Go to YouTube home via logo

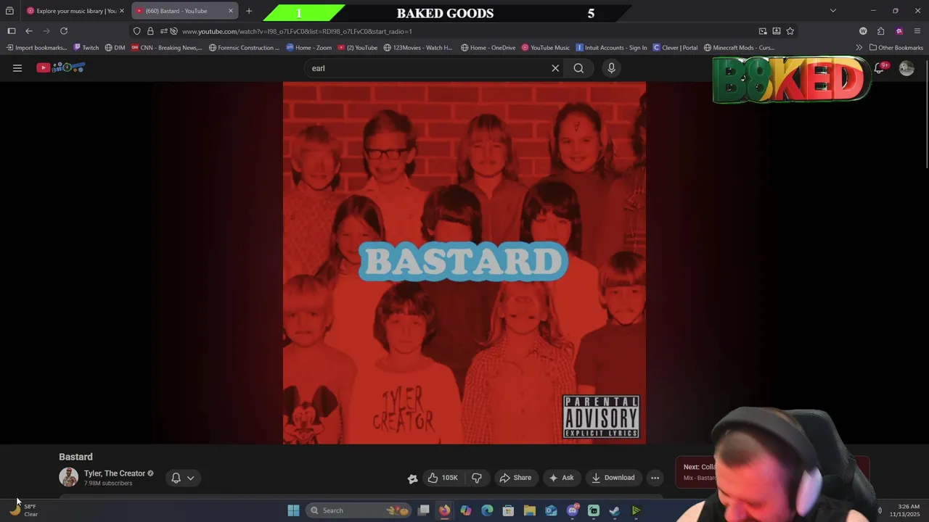[x=61, y=67]
